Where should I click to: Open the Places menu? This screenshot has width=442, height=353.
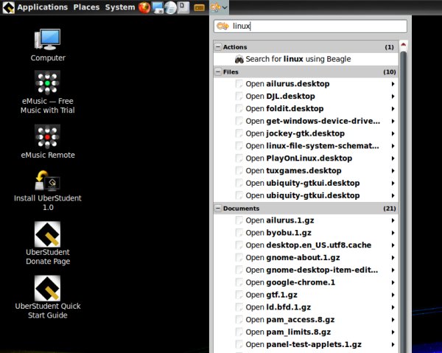[86, 7]
